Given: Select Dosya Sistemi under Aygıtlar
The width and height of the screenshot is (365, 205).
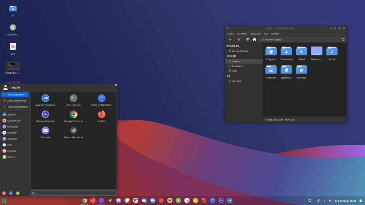Looking at the screenshot, I should point(240,51).
